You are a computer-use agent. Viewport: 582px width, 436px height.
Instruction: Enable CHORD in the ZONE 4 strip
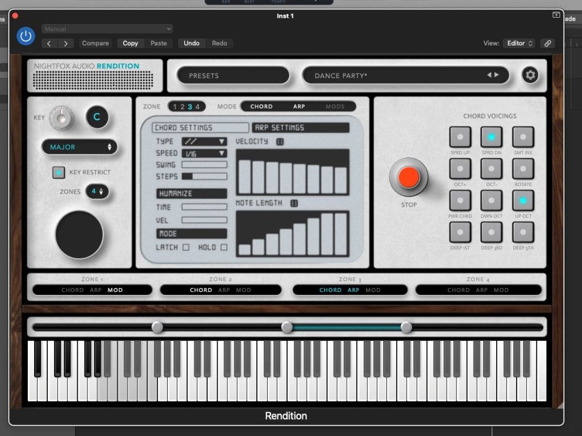[x=459, y=290]
